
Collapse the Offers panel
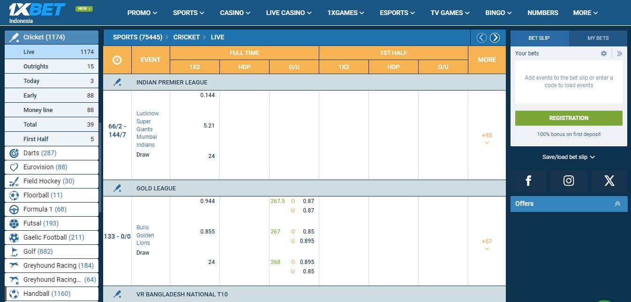point(617,204)
